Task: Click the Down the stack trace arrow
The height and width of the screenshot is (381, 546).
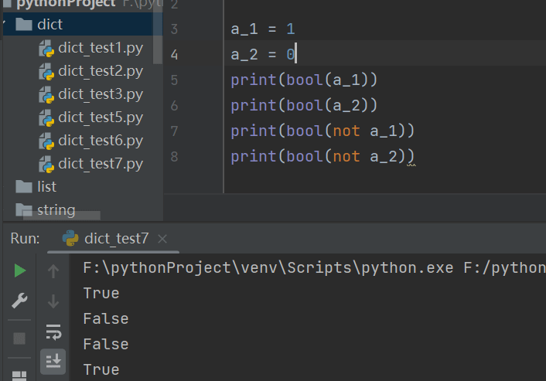Action: coord(53,301)
